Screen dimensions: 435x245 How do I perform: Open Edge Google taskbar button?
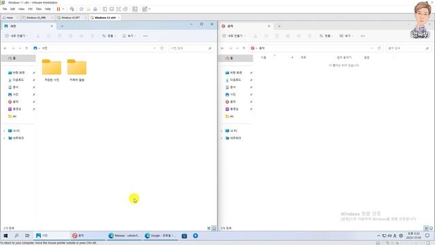(161, 235)
